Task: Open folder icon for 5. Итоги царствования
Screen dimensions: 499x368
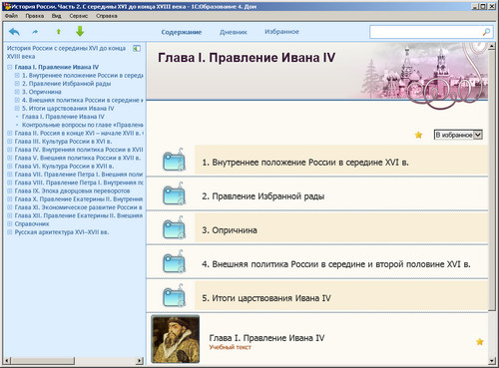Action: (175, 296)
